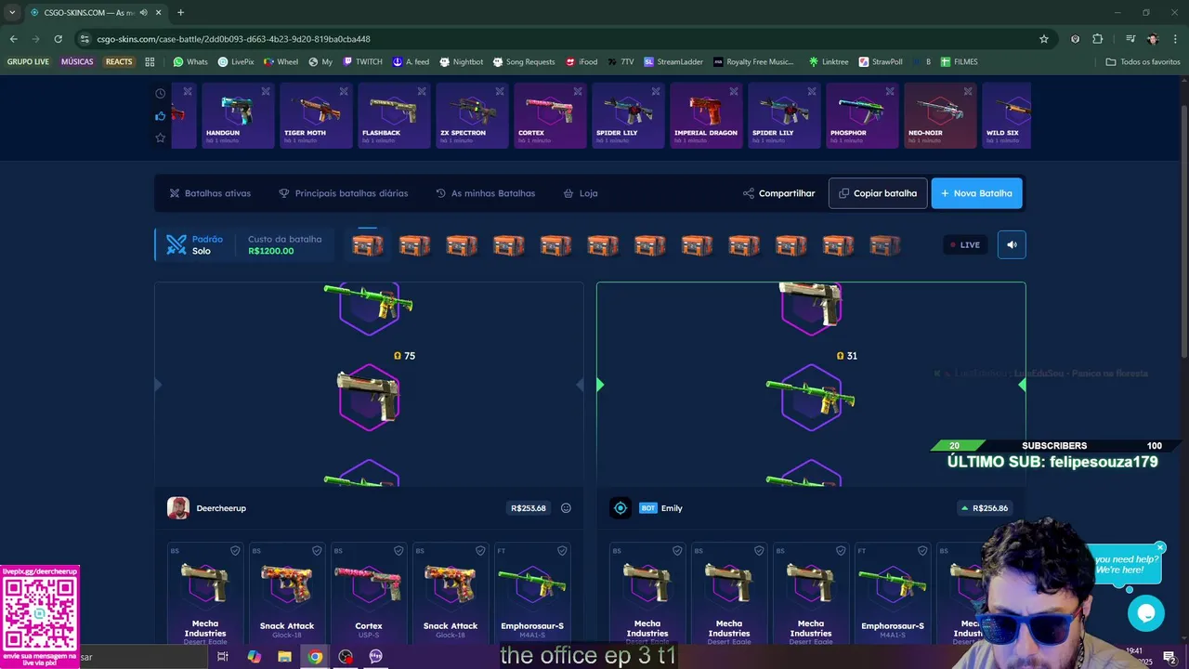Open the Royalty Free Music bookmark
1189x669 pixels.
[753, 61]
